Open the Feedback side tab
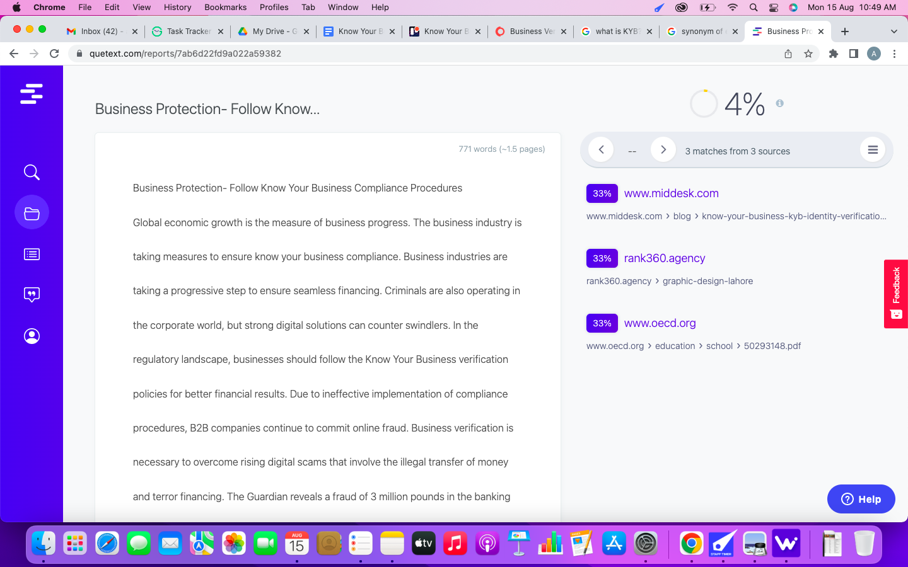 (x=896, y=294)
